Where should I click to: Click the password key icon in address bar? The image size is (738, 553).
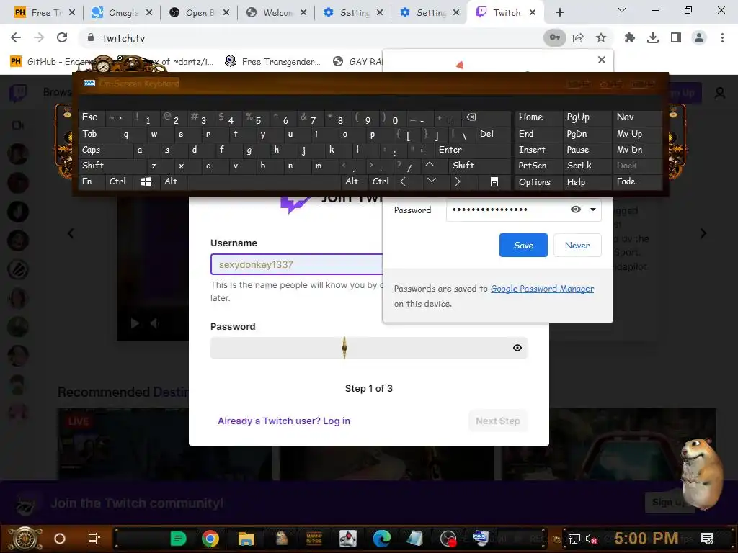coord(554,37)
